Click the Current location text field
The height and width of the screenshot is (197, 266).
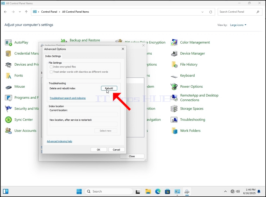tap(84, 115)
